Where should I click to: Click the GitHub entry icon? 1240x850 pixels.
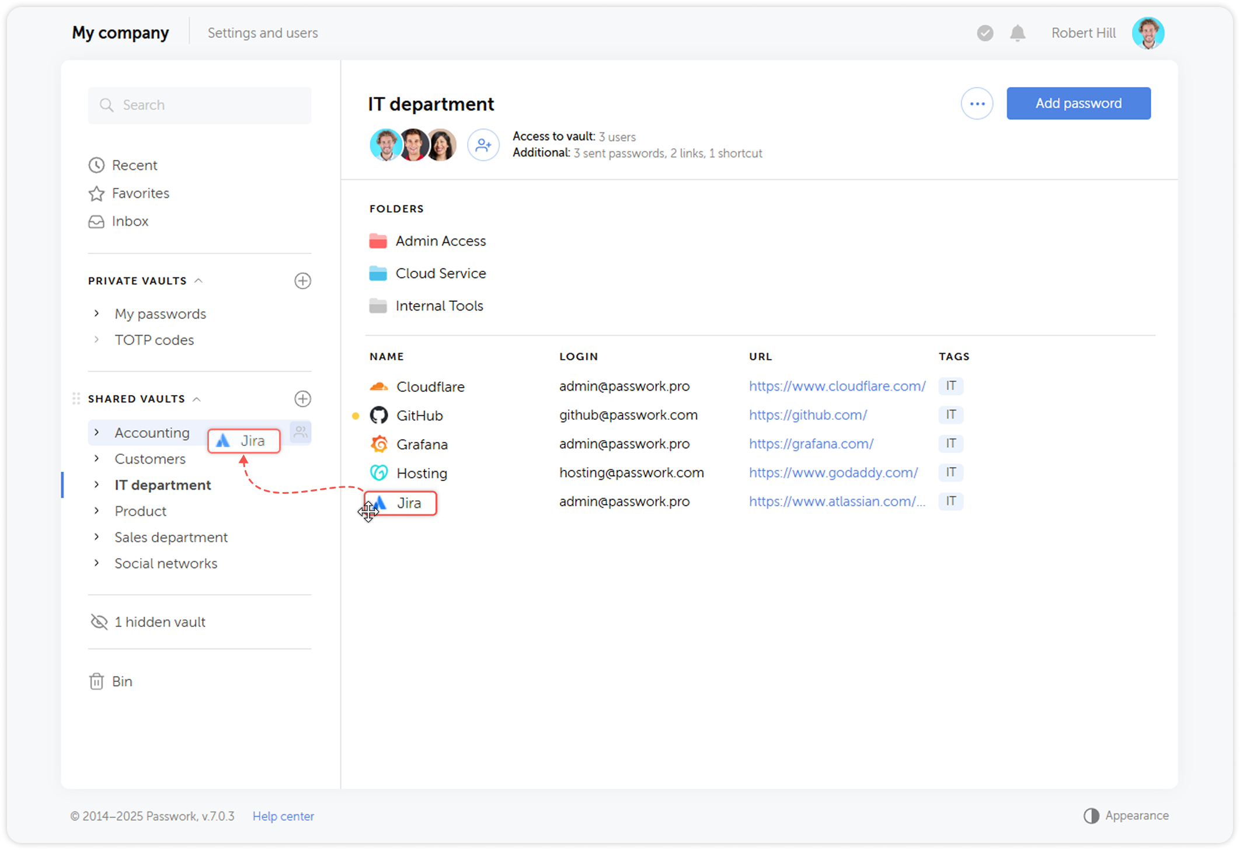379,415
